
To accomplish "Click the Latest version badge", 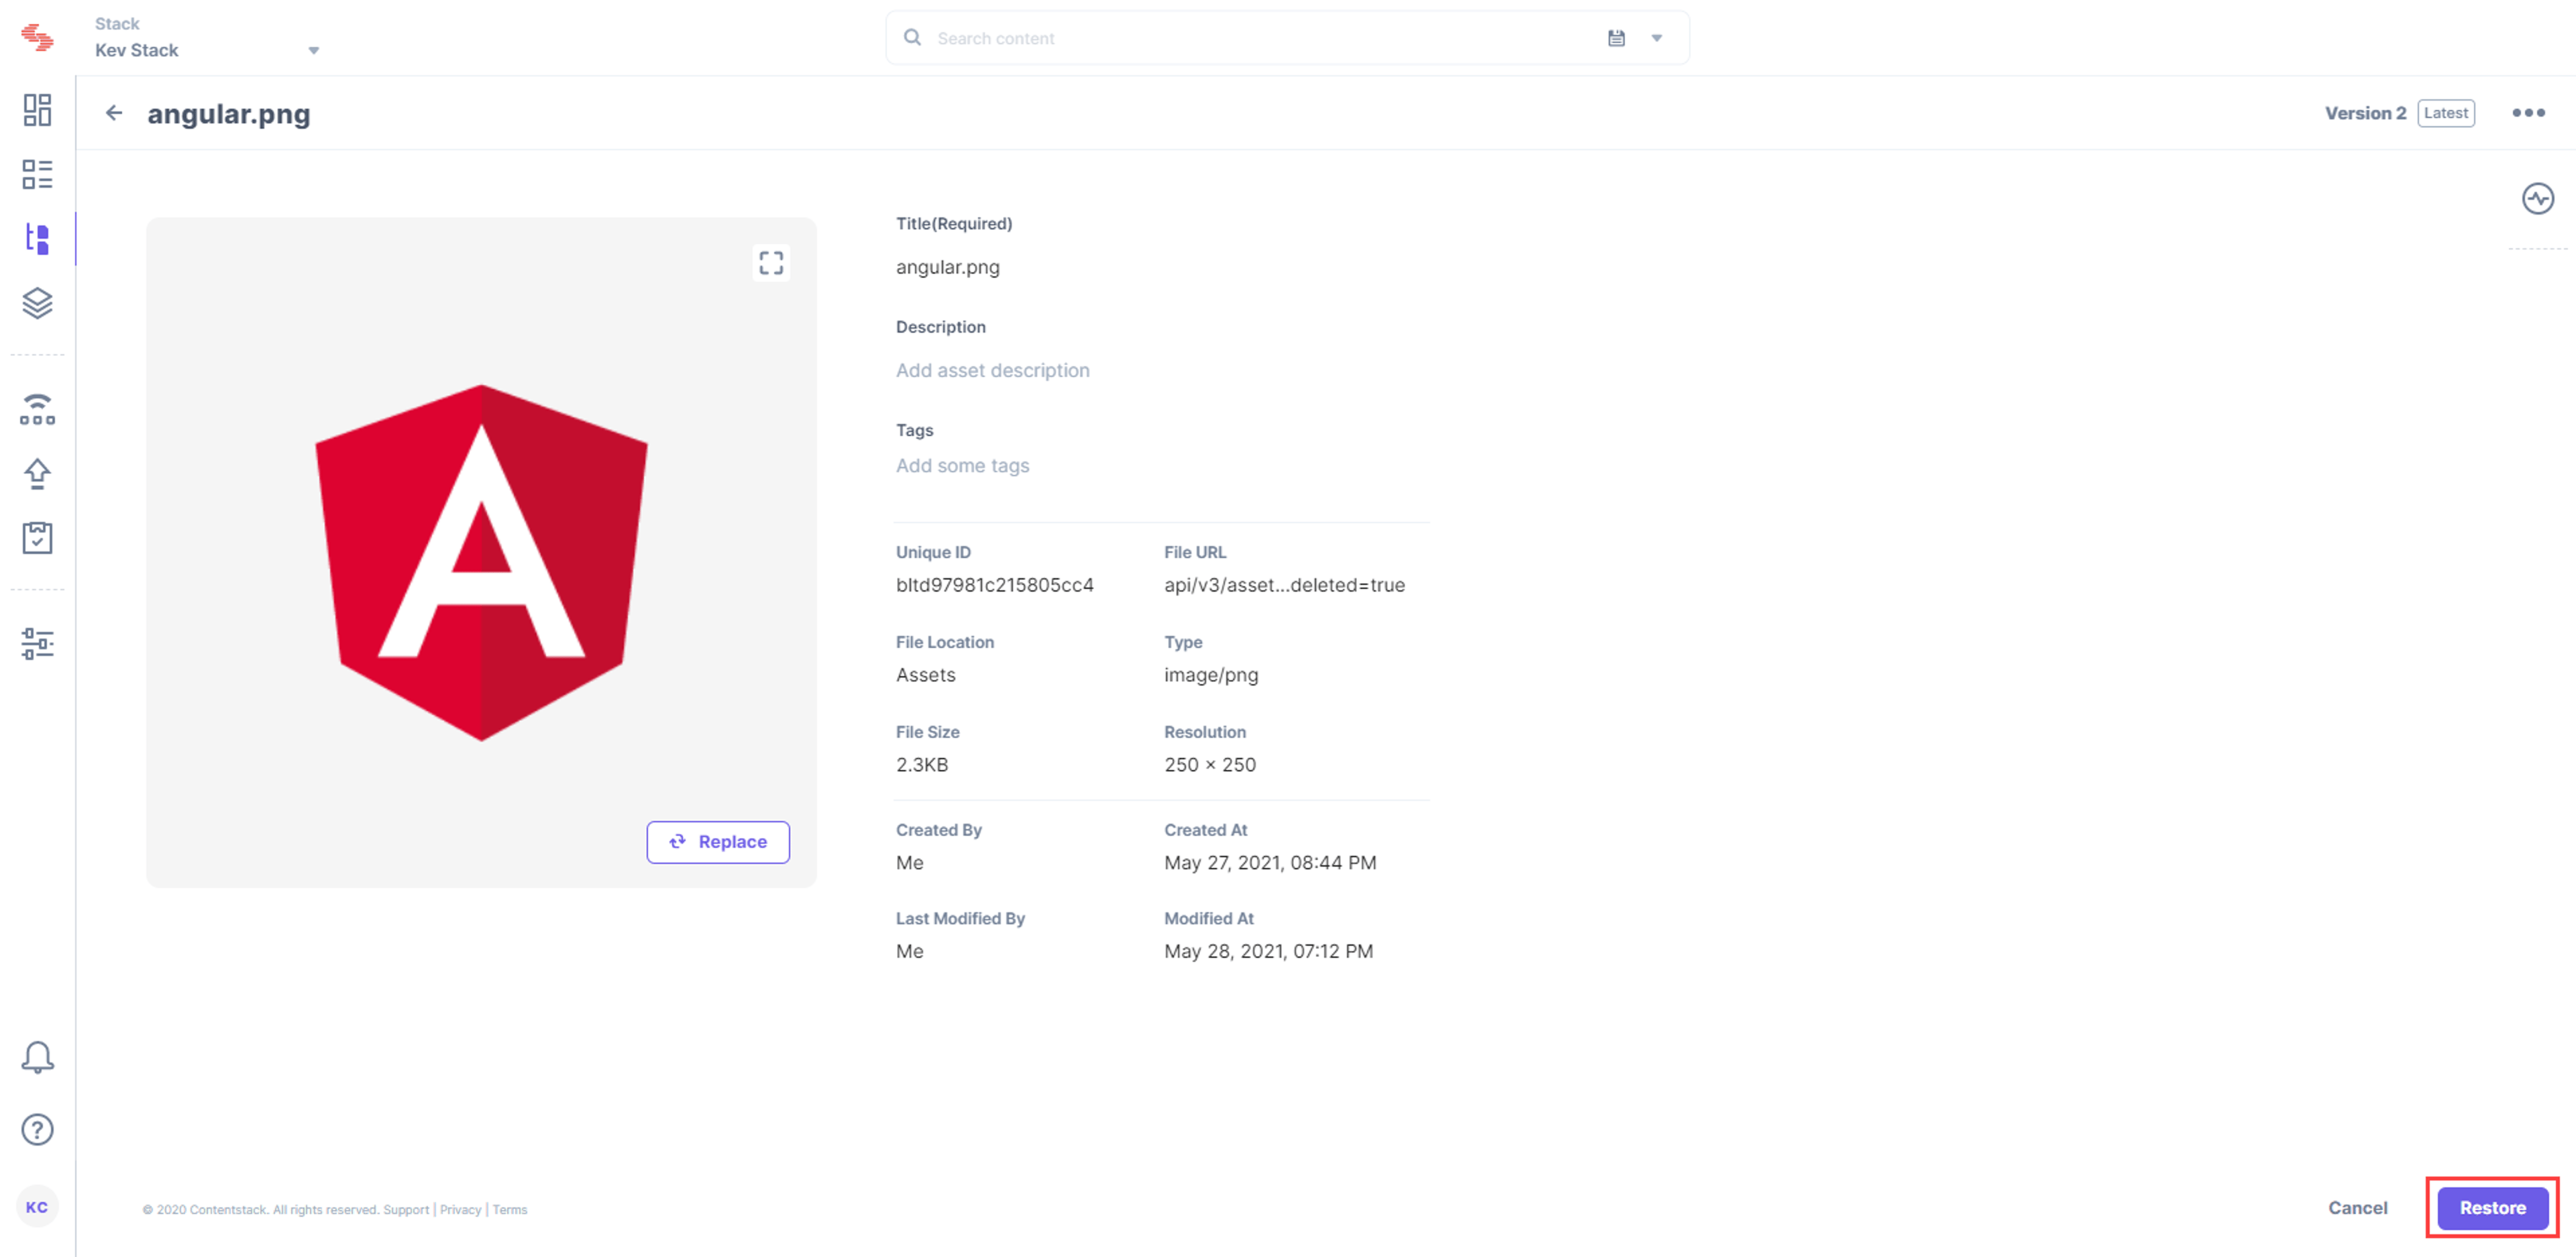I will [2446, 113].
